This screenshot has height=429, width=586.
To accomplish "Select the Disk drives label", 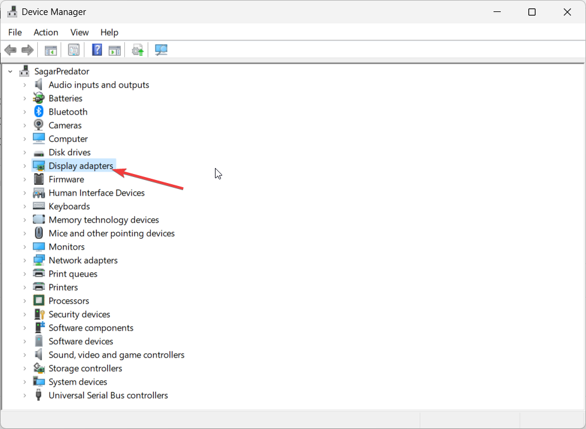I will click(x=70, y=152).
